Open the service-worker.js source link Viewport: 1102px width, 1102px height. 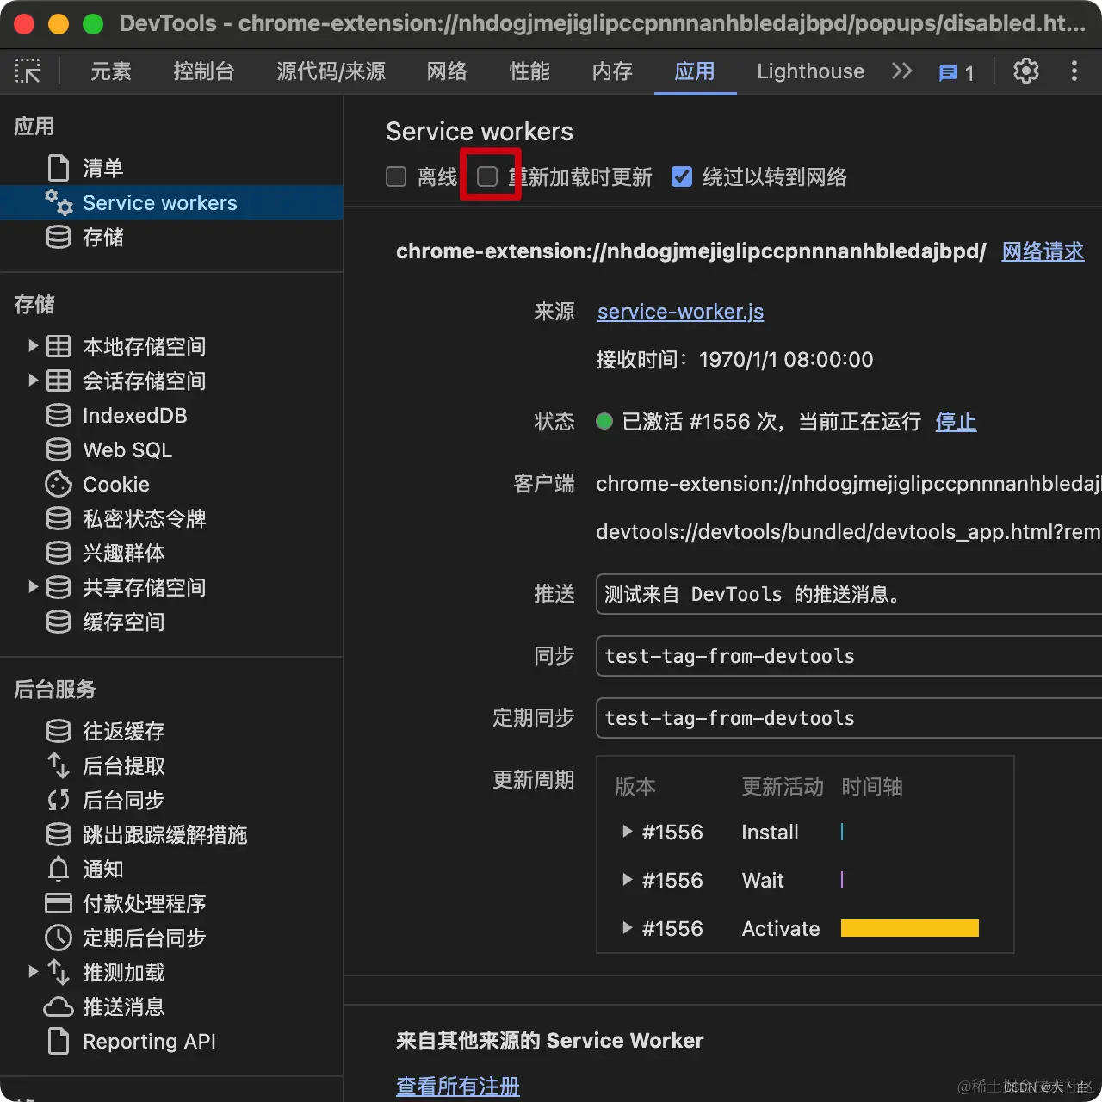(680, 312)
